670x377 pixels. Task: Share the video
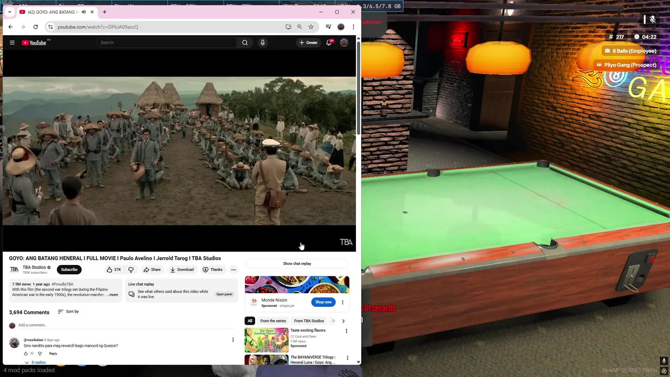152,270
